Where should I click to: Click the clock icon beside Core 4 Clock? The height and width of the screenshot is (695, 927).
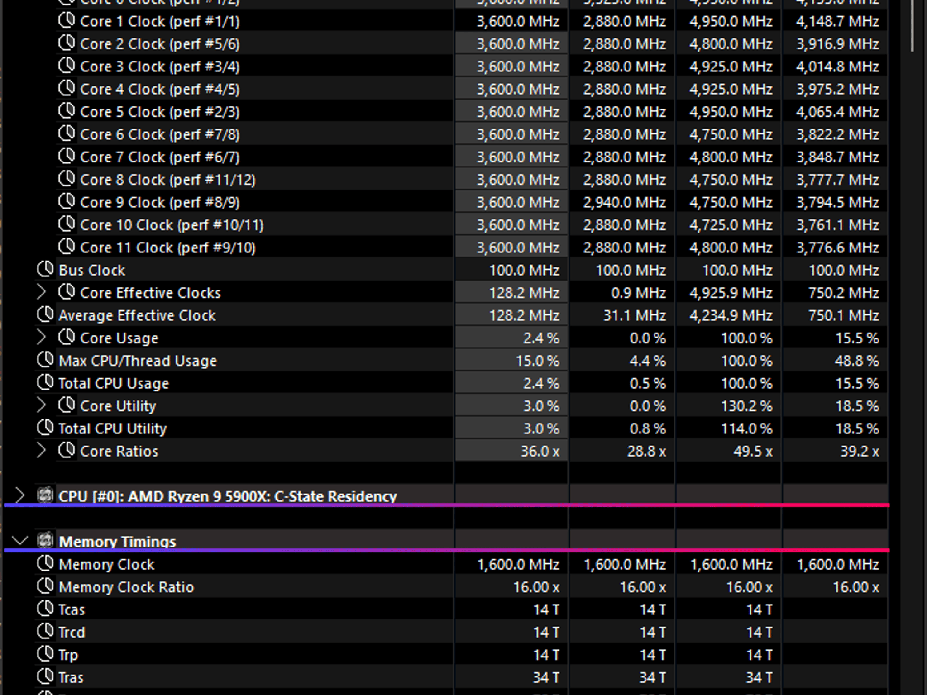click(x=67, y=88)
